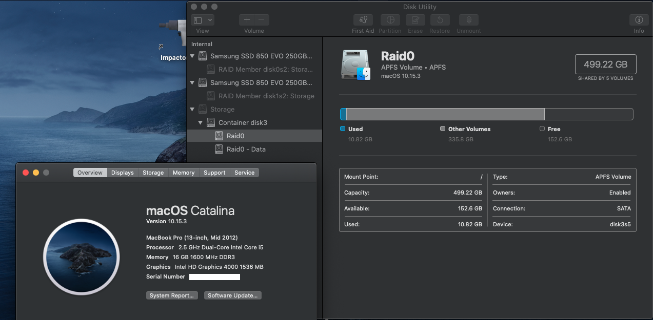Click the Restore toolbar icon
The width and height of the screenshot is (653, 320).
point(440,20)
